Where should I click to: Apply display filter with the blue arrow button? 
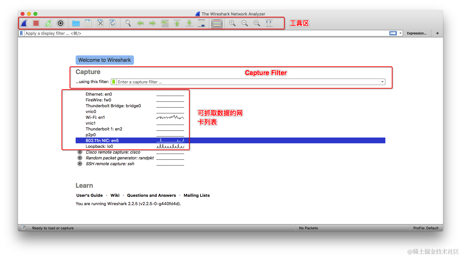pyautogui.click(x=393, y=33)
